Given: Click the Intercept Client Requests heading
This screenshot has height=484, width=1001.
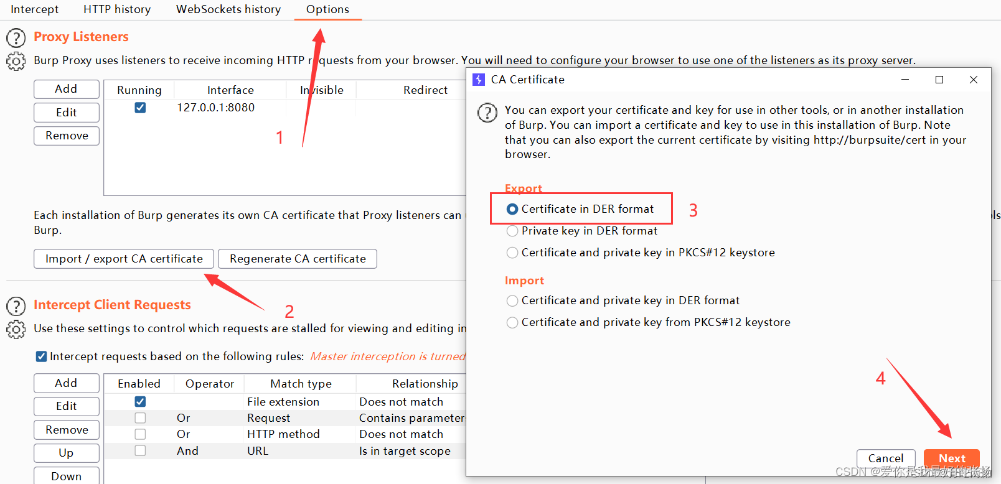Looking at the screenshot, I should pyautogui.click(x=112, y=305).
